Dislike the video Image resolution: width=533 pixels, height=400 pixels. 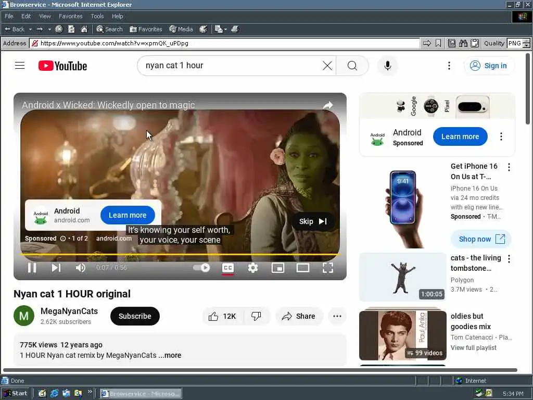256,316
